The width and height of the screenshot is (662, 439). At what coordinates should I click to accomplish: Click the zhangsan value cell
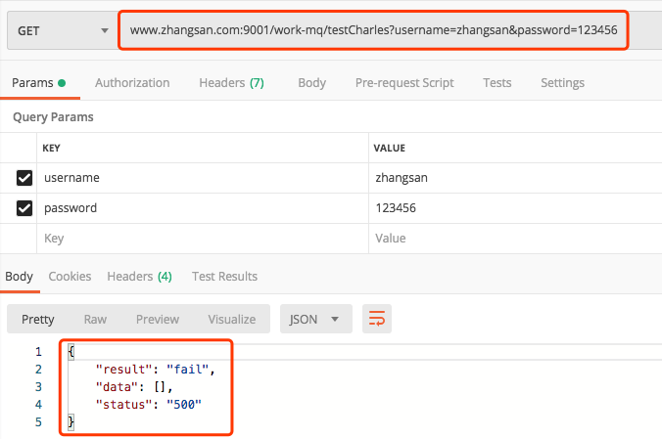(515, 178)
